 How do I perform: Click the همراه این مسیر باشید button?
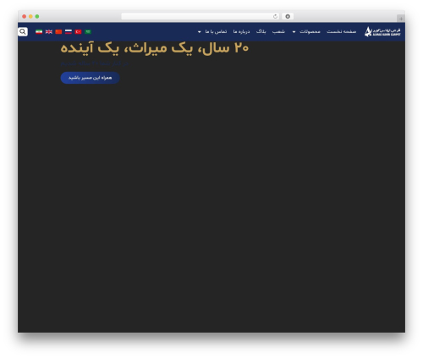click(x=91, y=78)
